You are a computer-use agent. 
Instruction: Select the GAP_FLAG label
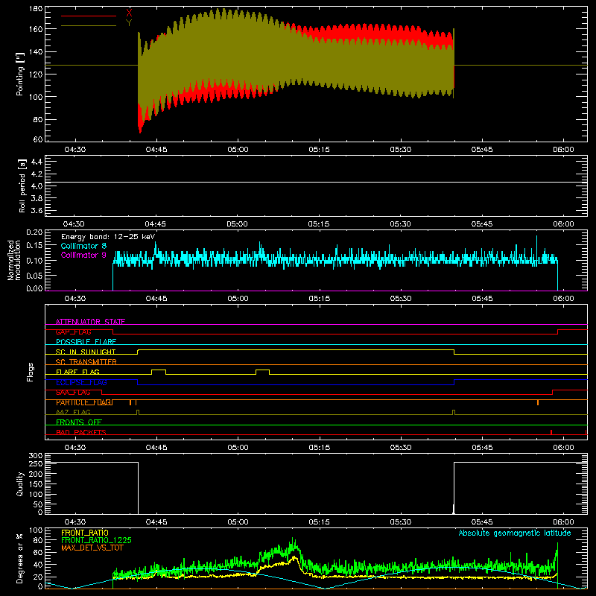(73, 332)
